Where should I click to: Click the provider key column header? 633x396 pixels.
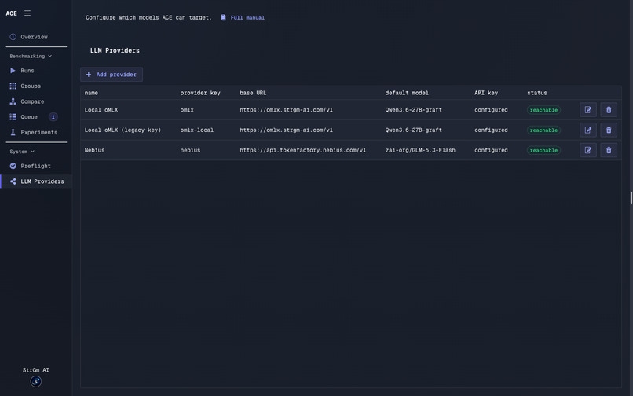[x=200, y=93]
